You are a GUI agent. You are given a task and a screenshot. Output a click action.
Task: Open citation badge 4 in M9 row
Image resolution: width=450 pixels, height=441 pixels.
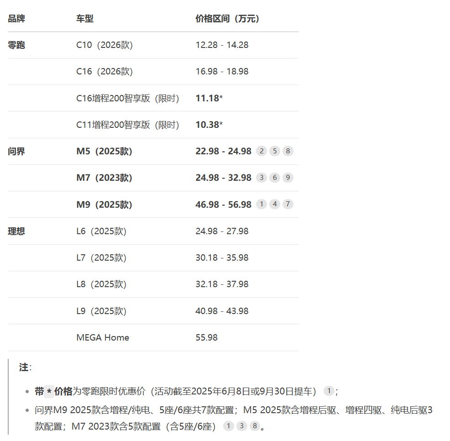(275, 204)
